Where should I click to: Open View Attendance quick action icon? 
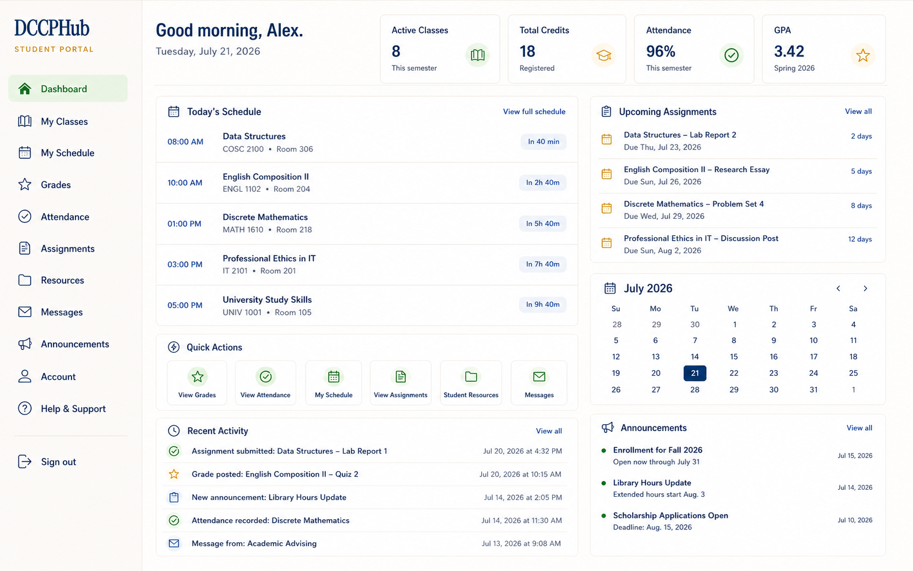pyautogui.click(x=265, y=376)
